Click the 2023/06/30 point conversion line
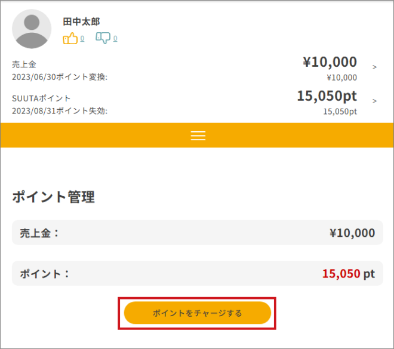Image resolution: width=394 pixels, height=349 pixels. coord(60,77)
